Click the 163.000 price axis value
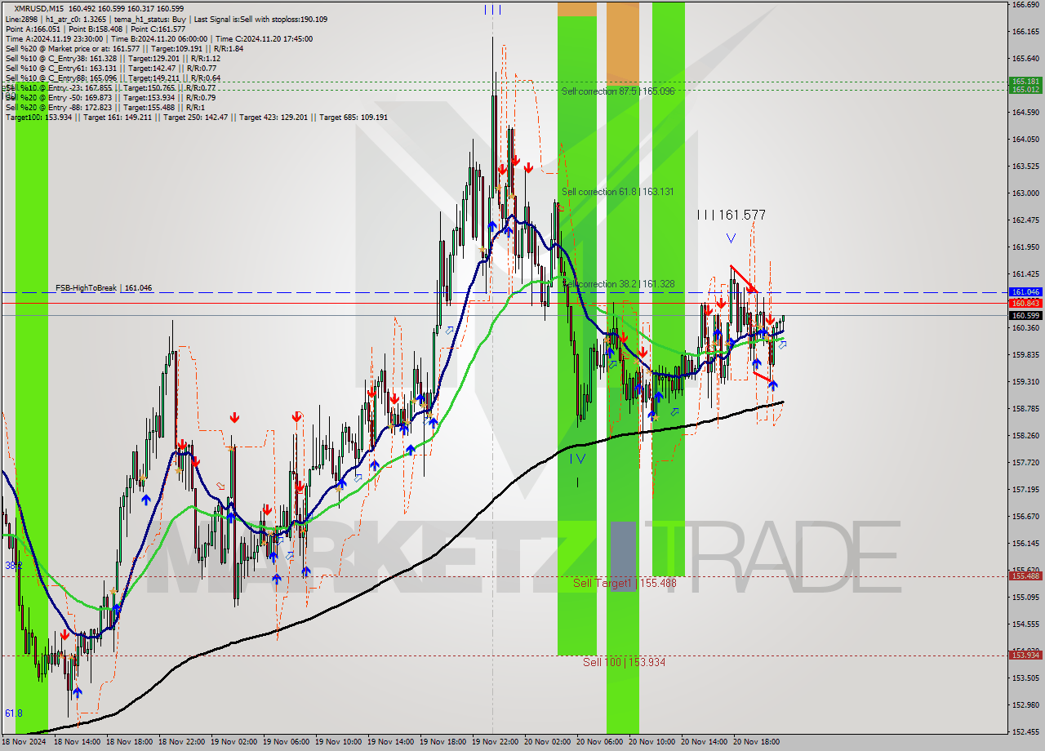 (x=1025, y=193)
